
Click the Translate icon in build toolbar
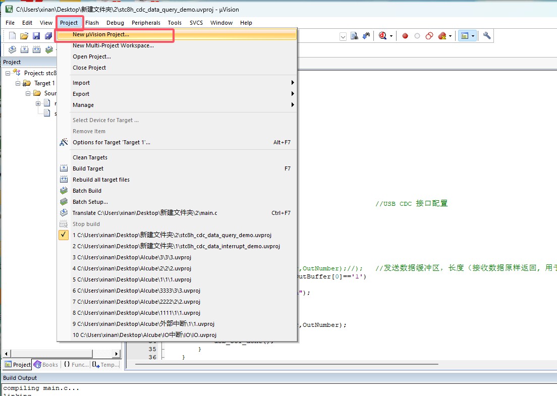click(x=12, y=49)
